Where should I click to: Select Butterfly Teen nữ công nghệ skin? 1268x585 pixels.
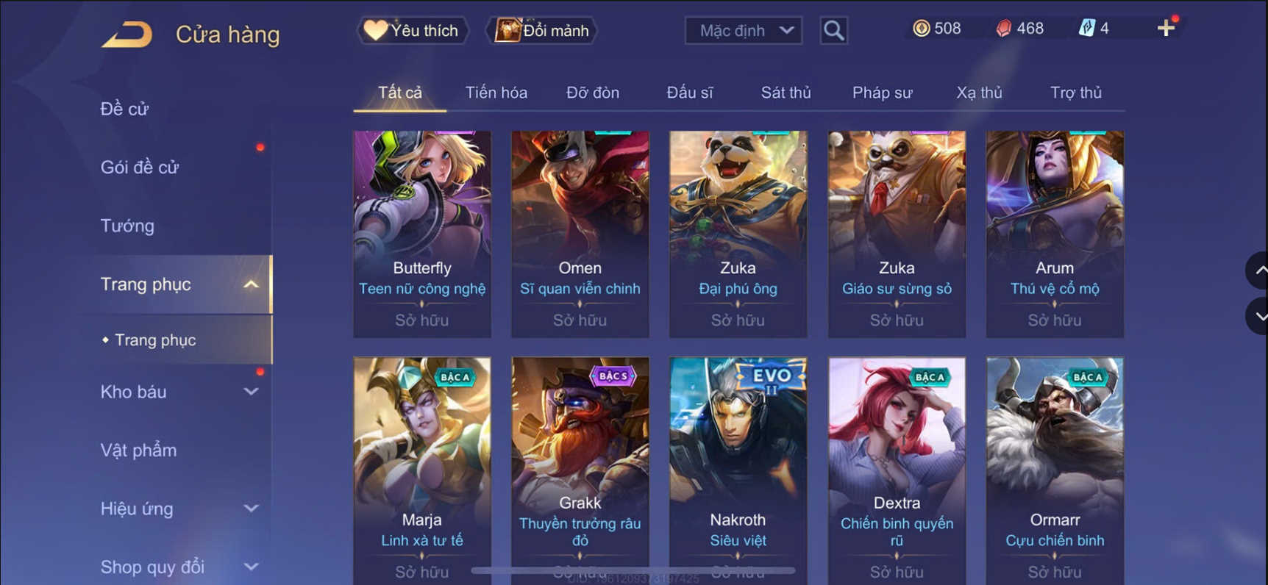click(422, 234)
